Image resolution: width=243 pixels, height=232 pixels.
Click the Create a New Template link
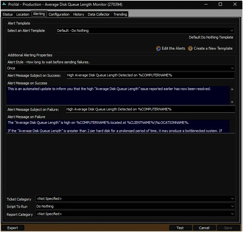(213, 48)
